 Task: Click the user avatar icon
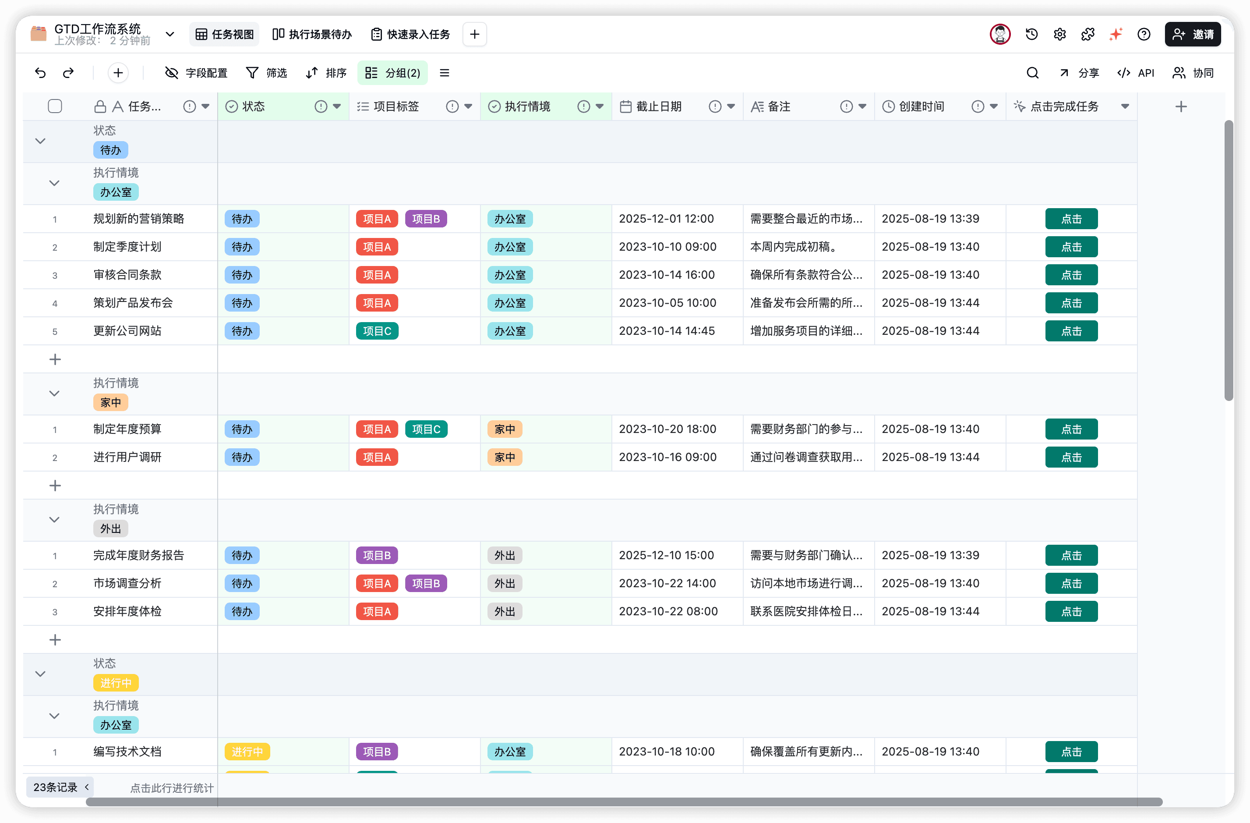tap(1000, 34)
